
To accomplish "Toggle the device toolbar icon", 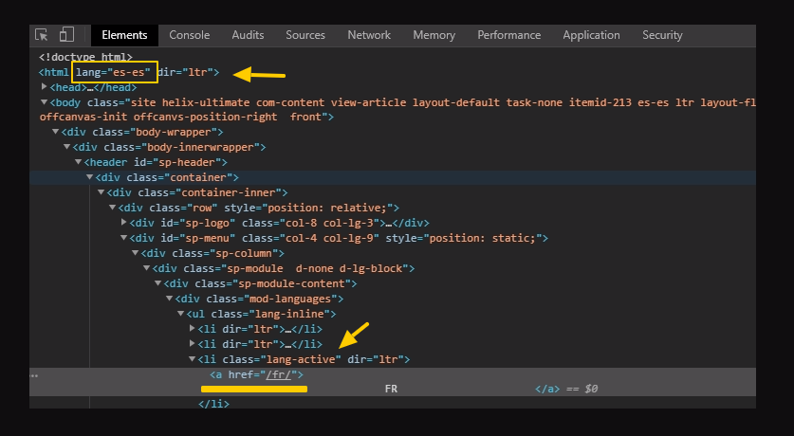I will click(66, 35).
